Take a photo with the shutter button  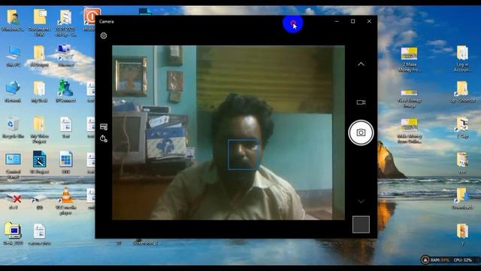361,132
